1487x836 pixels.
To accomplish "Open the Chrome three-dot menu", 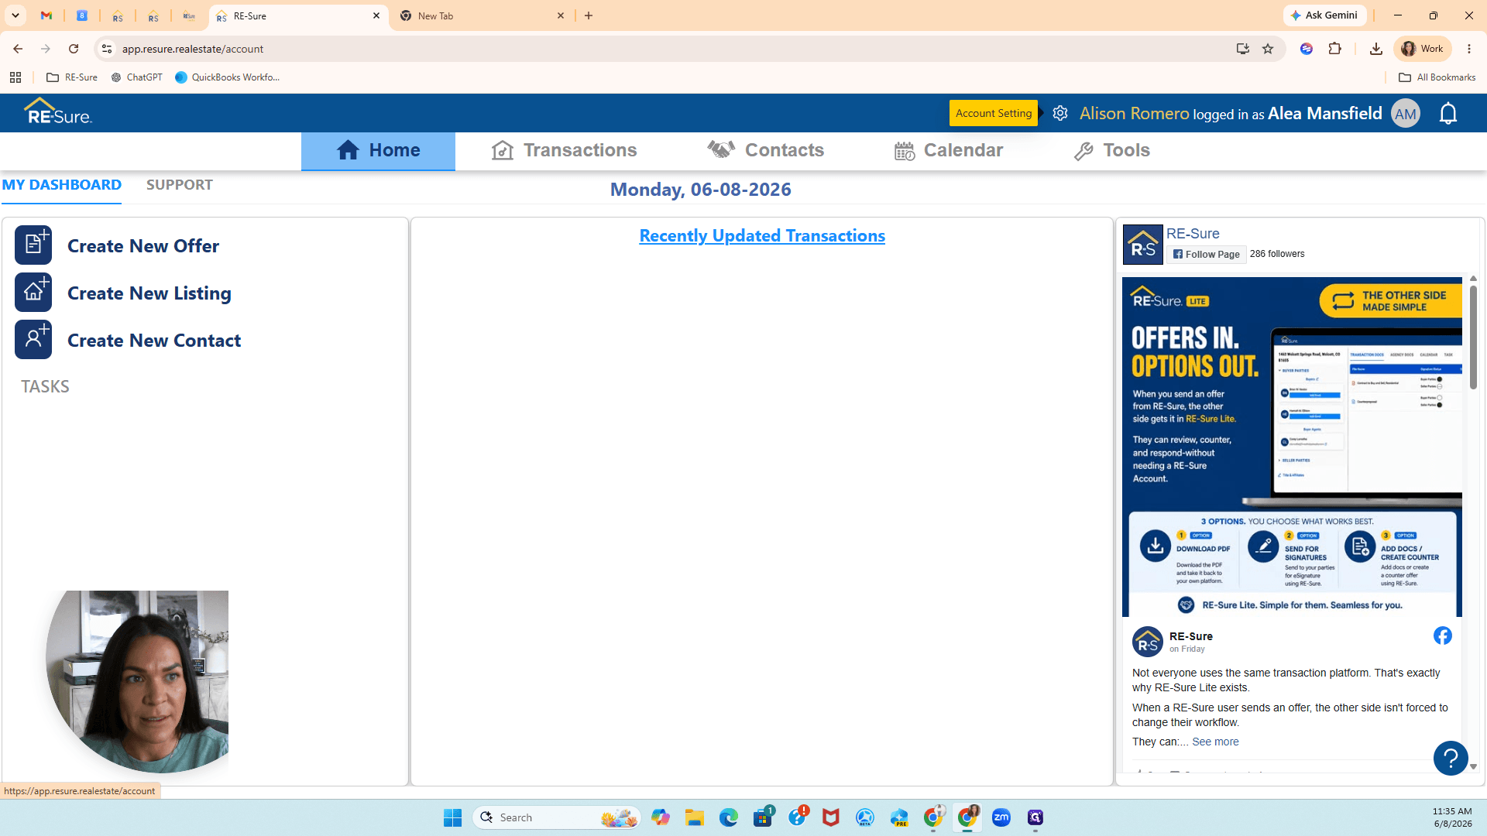I will pyautogui.click(x=1469, y=49).
